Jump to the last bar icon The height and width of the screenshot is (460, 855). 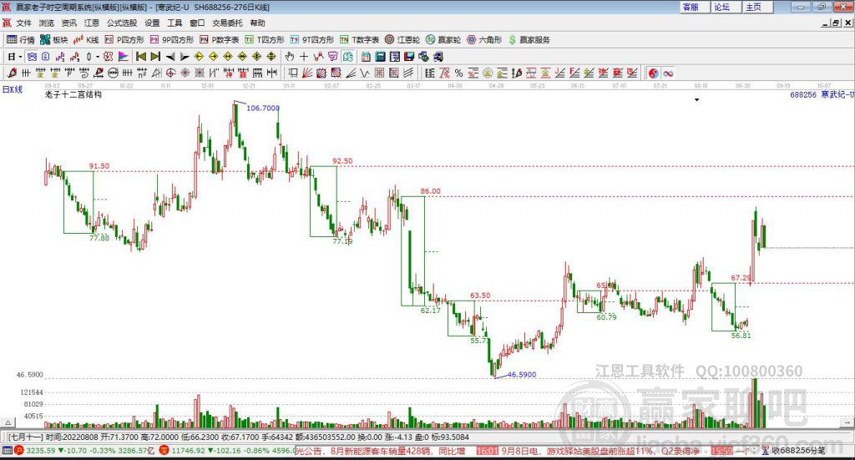[x=155, y=57]
